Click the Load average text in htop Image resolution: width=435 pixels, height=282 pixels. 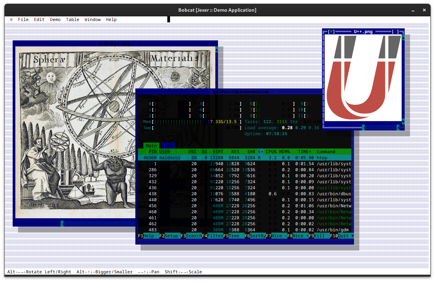282,128
